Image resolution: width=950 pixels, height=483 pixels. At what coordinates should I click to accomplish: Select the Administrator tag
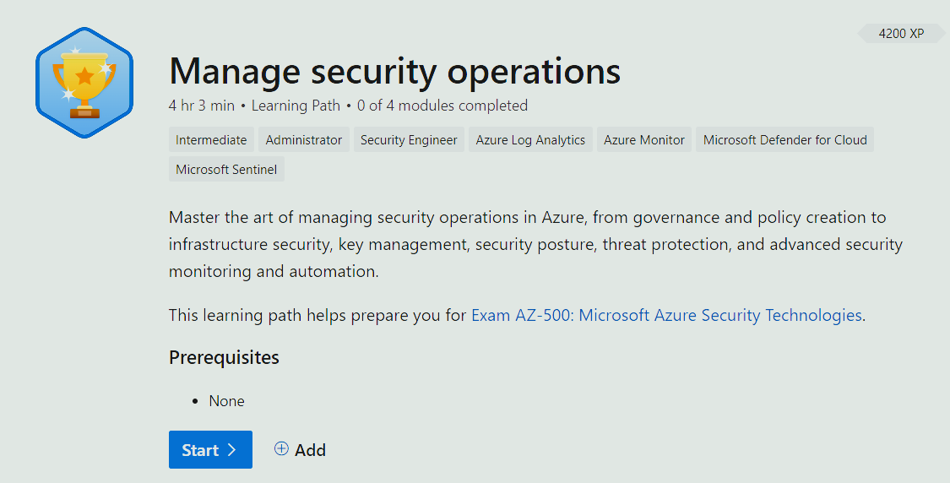tap(304, 140)
